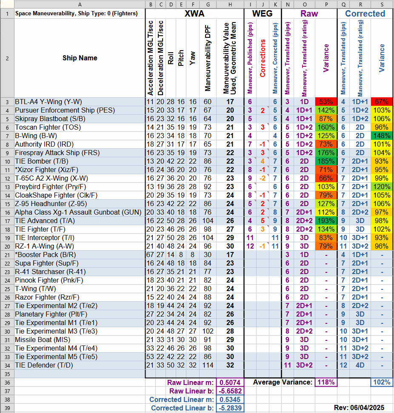Screen dimensions: 394x413
Task: Select cell 'Z-95 Headhunter (Z-95)'
Action: (80, 204)
